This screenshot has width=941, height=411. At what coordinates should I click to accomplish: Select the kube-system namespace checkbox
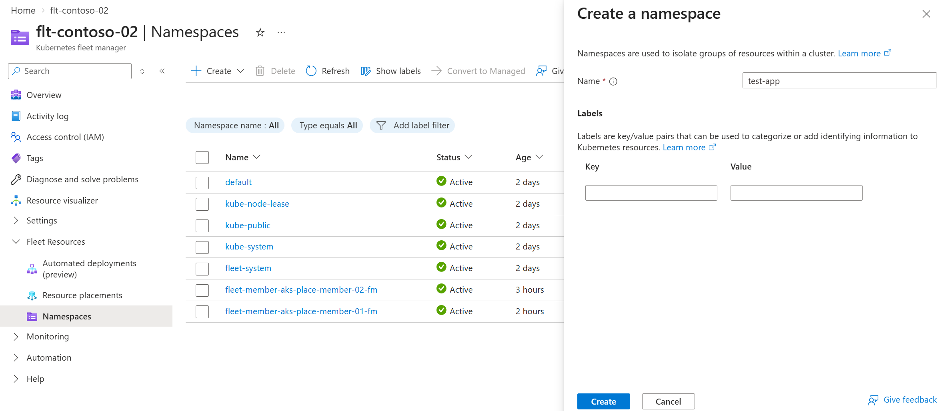[202, 247]
